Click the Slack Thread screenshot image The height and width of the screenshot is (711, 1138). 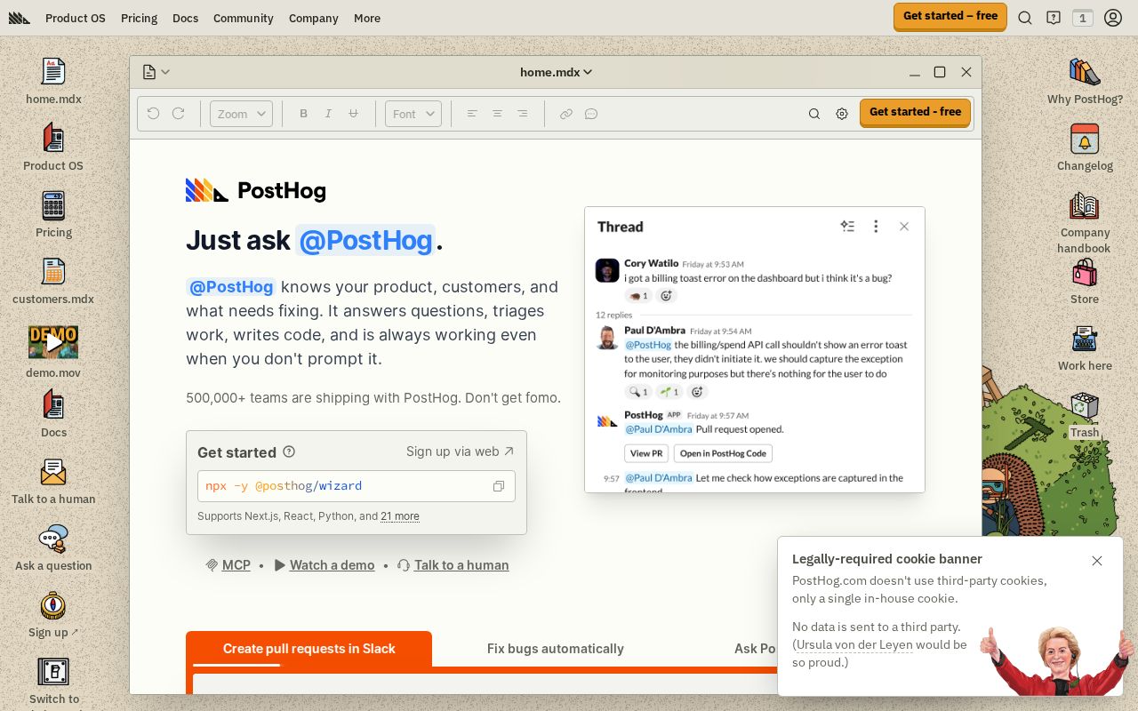tap(755, 349)
